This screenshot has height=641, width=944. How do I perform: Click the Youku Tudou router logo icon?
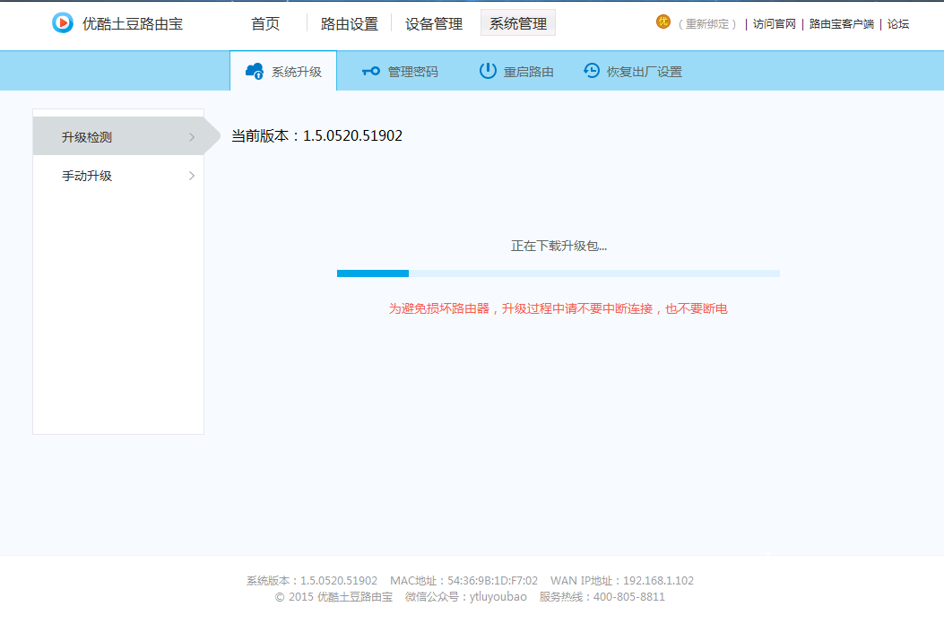63,23
